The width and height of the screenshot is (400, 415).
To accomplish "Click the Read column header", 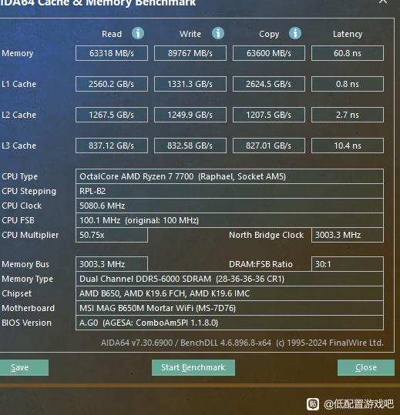I will 112,34.
